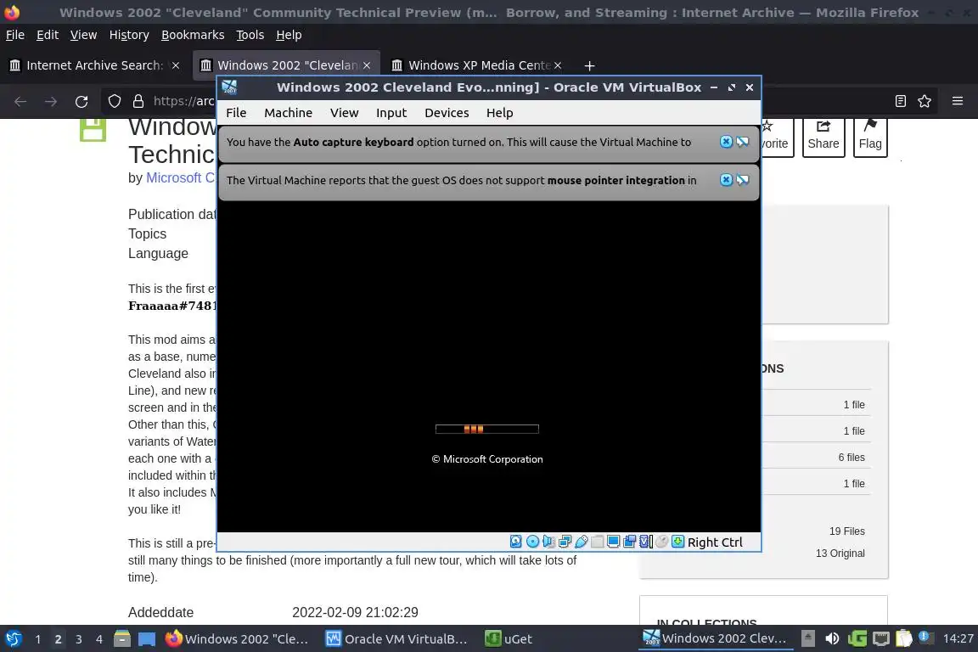Click the site padlock icon in address bar

tap(138, 101)
